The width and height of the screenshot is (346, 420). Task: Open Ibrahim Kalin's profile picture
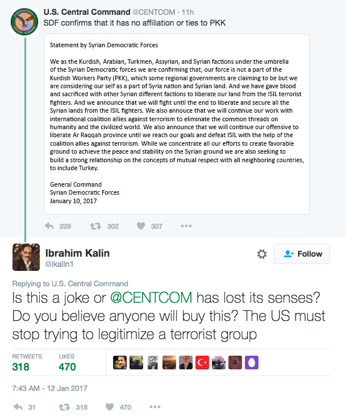point(26,258)
